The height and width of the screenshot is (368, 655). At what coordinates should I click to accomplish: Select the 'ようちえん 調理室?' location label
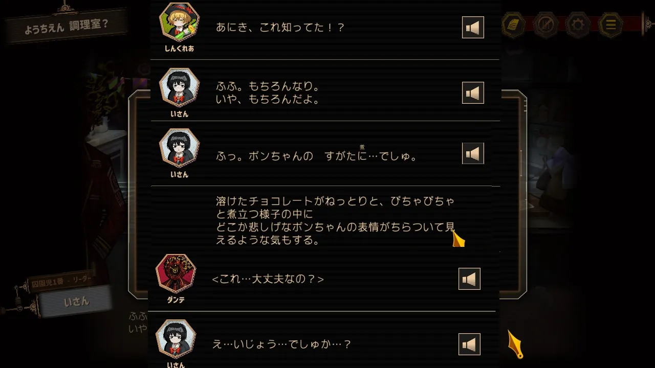click(67, 26)
